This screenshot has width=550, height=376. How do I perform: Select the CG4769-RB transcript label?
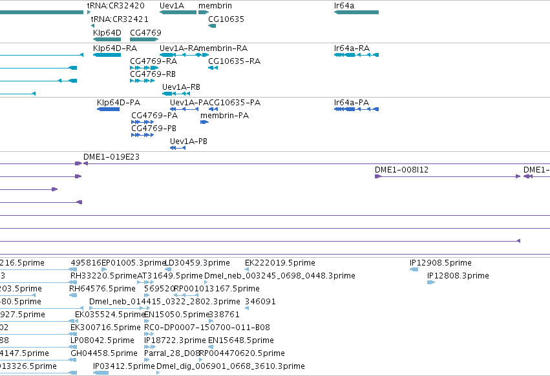point(153,74)
